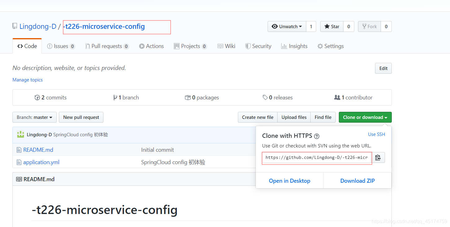Open the 1 contributor link
This screenshot has width=450, height=227.
[x=353, y=98]
